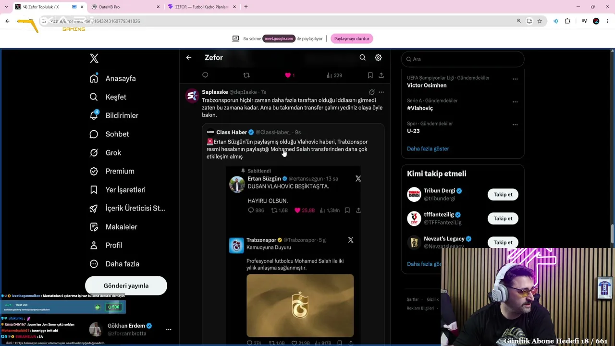Click the Ara search field

(x=462, y=59)
